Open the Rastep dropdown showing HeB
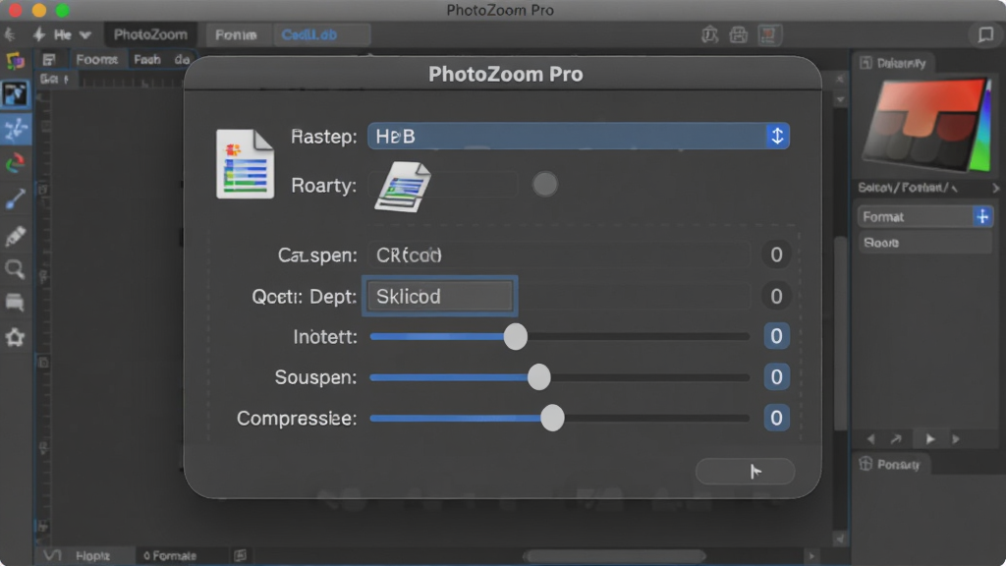The width and height of the screenshot is (1006, 566). pyautogui.click(x=578, y=136)
